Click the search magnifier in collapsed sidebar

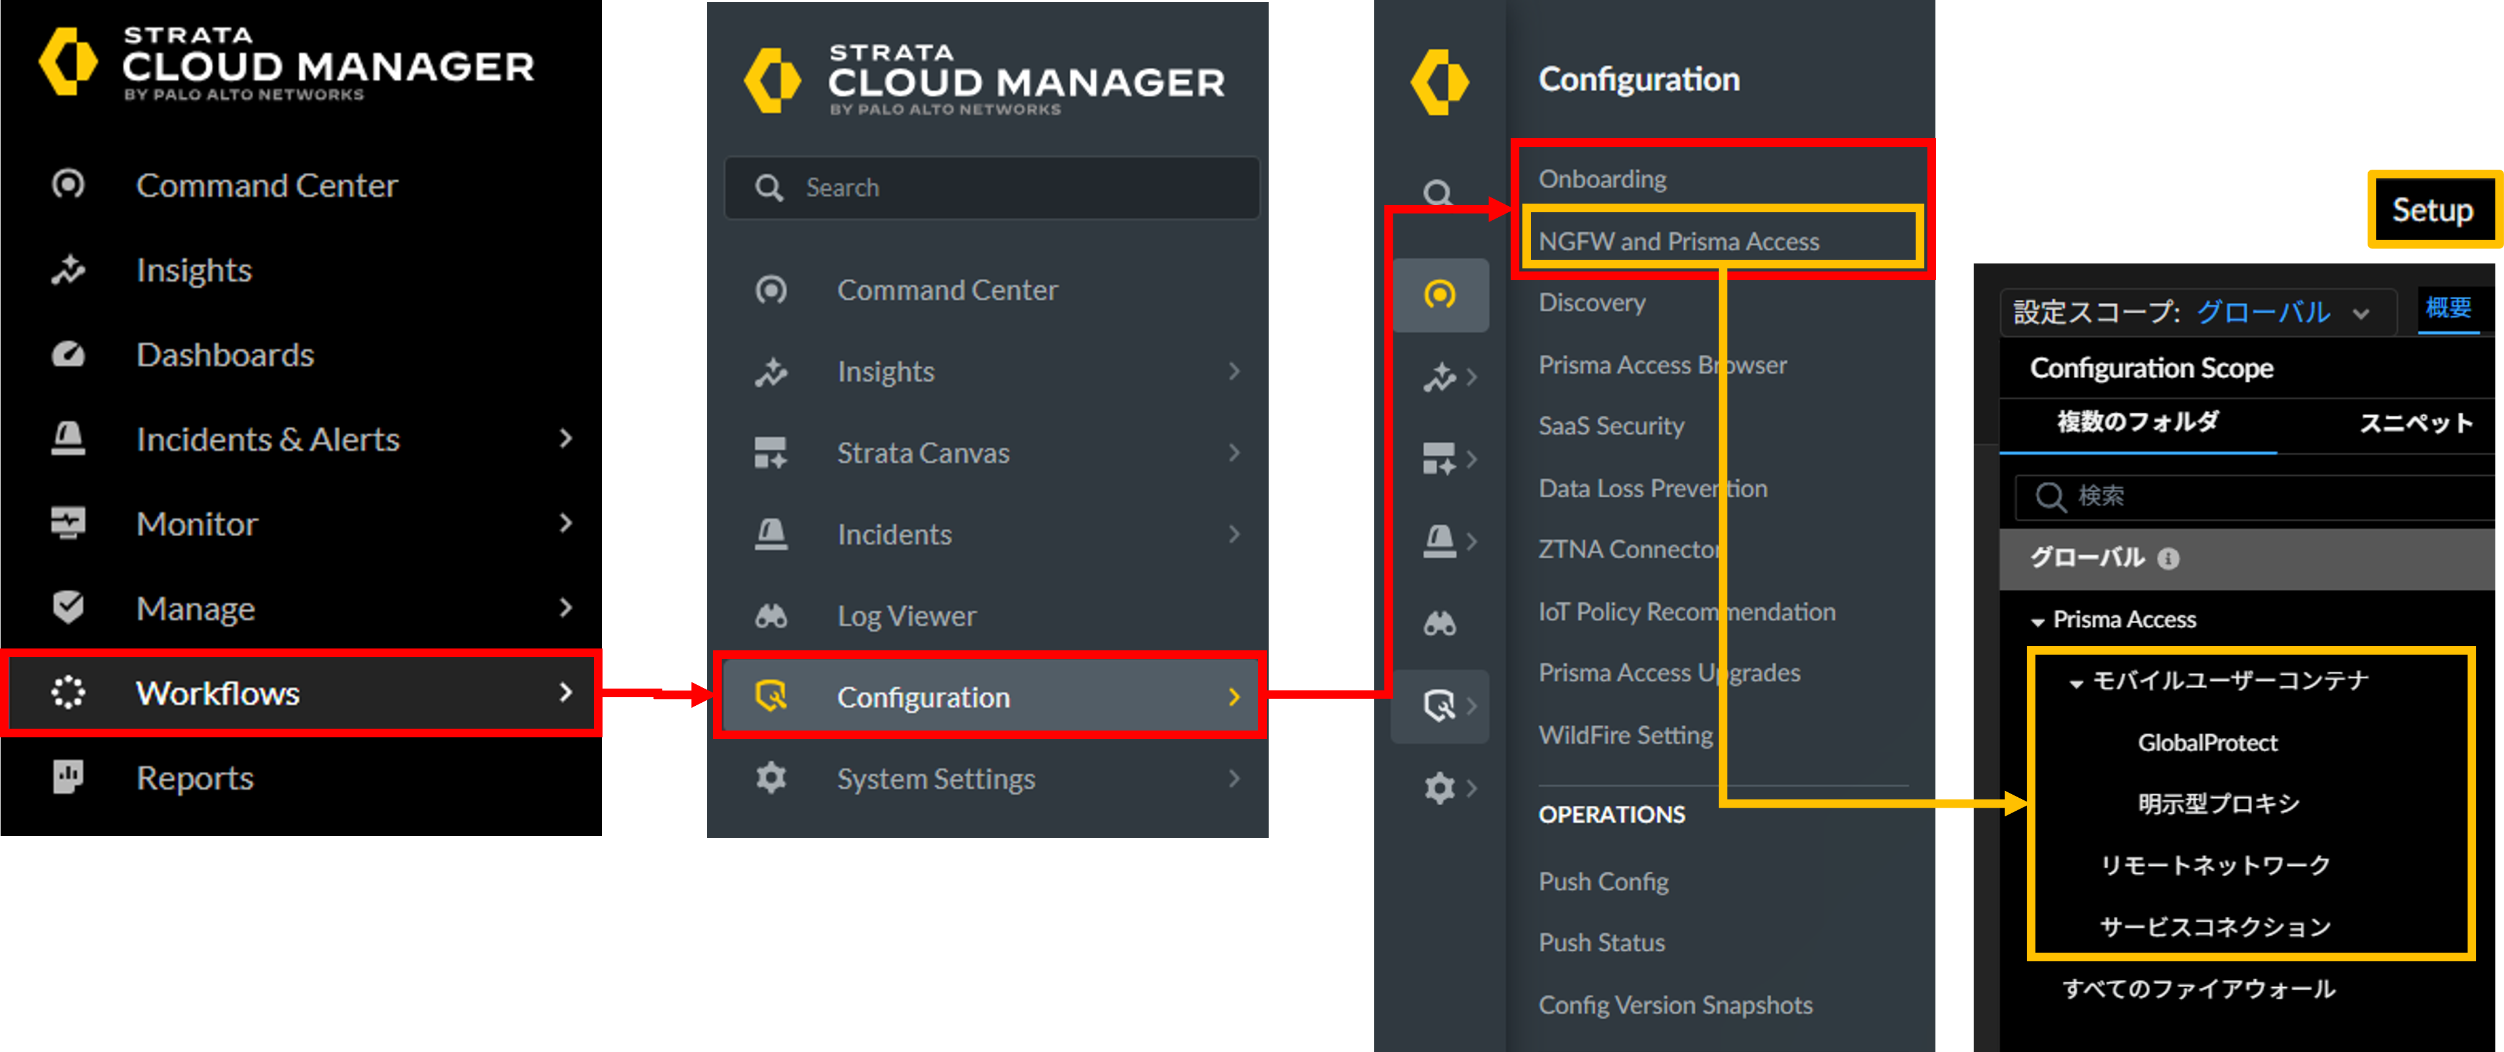pyautogui.click(x=1438, y=193)
